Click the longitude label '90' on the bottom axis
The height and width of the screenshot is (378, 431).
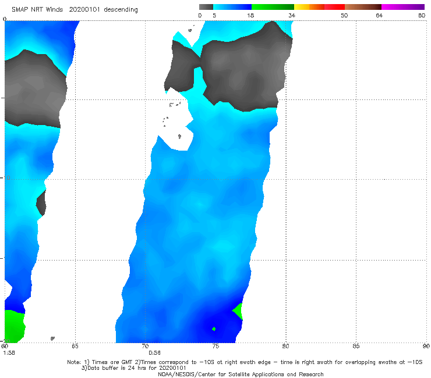coord(426,346)
